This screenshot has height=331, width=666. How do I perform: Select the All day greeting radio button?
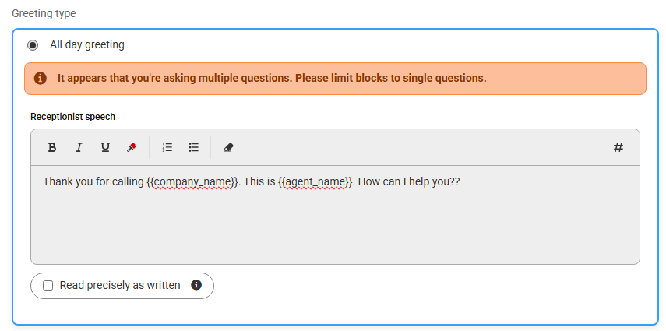pyautogui.click(x=33, y=44)
